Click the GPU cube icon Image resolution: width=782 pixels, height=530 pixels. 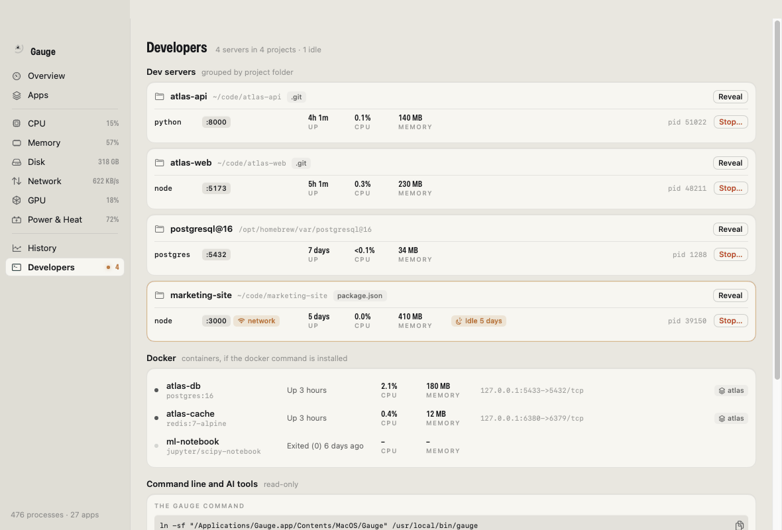tap(17, 201)
